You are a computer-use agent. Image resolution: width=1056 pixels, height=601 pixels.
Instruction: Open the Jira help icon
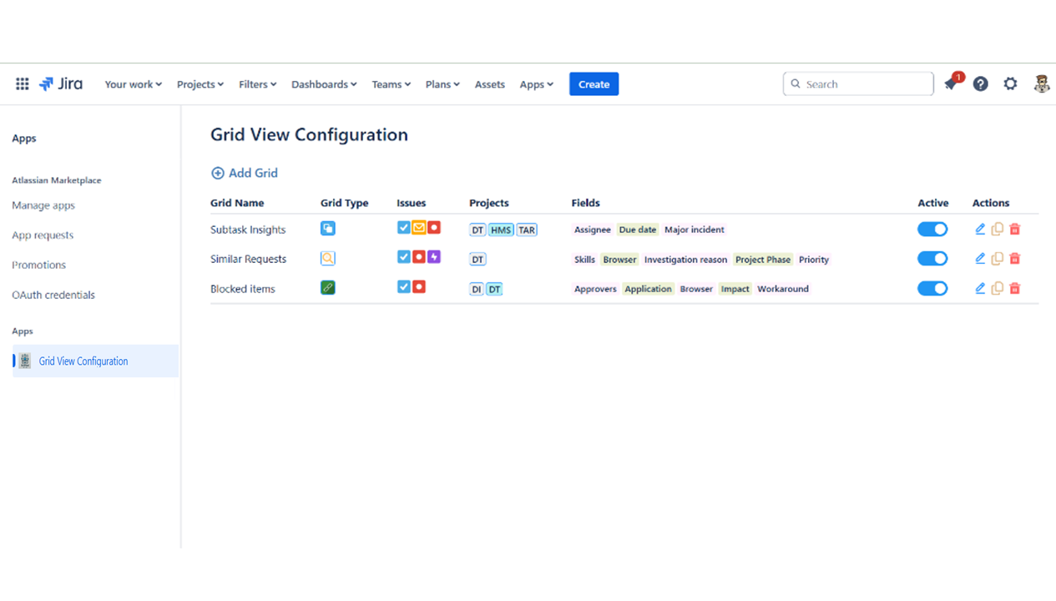click(980, 84)
